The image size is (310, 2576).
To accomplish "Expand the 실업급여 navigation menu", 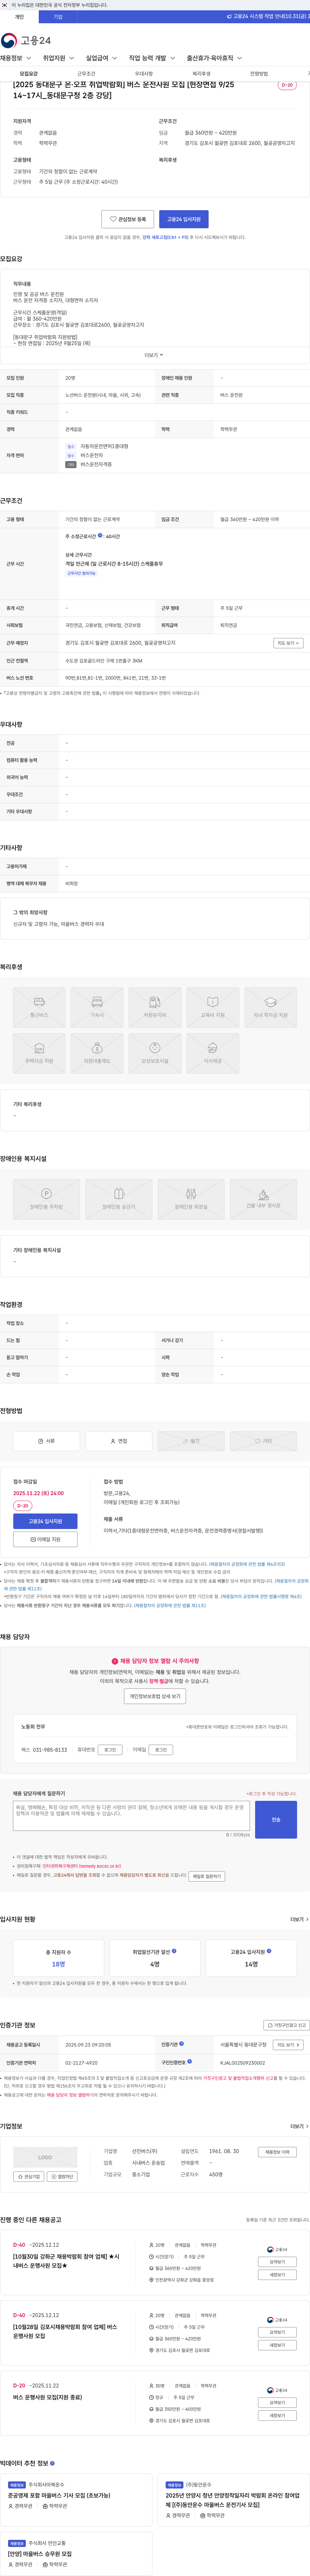I will tap(101, 58).
